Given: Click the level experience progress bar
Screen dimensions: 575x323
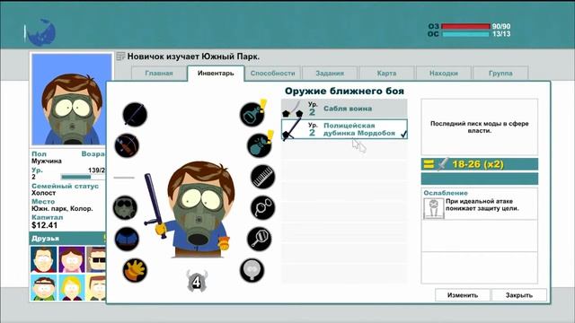Looking at the screenshot, I should [83, 177].
